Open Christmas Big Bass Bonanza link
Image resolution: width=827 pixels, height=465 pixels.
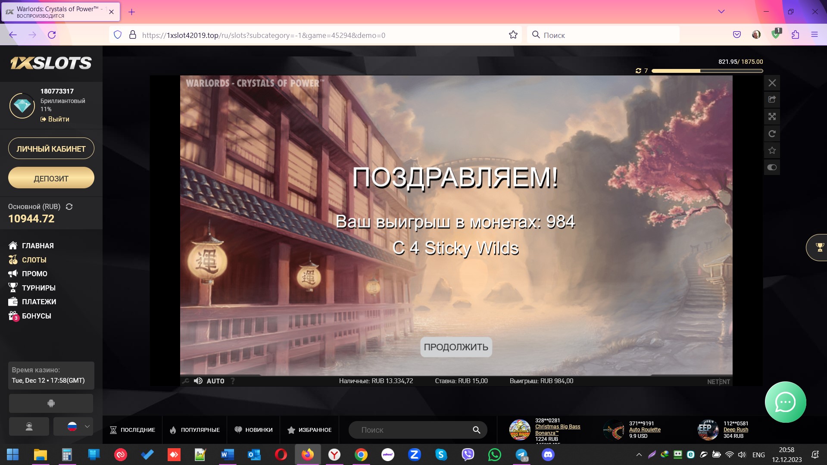coord(558,430)
